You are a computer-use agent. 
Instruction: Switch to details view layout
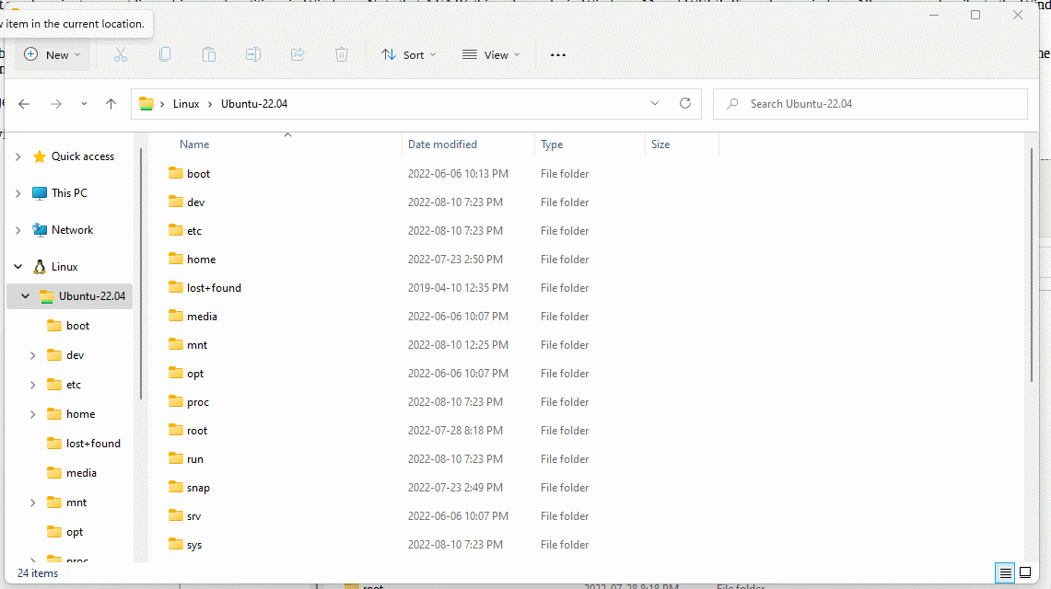pos(1006,572)
